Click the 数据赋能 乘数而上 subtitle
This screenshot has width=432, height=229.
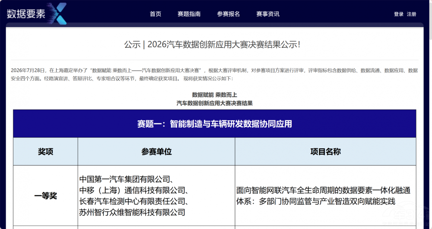click(215, 95)
